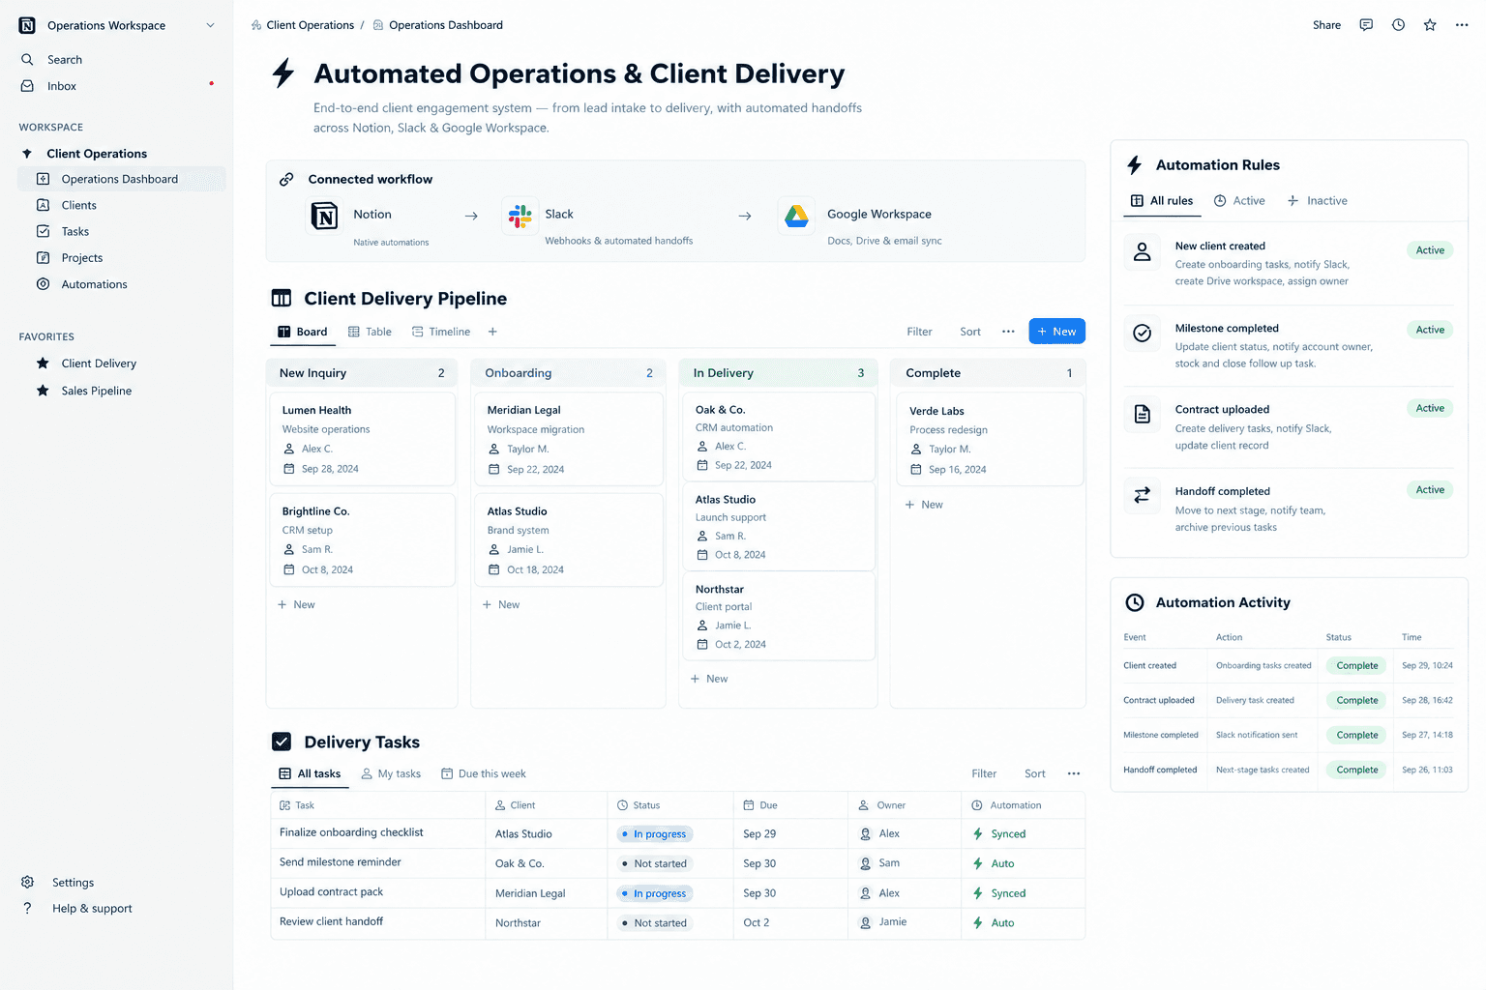Click the Notion logo in Connected workflow
The height and width of the screenshot is (990, 1486).
click(325, 217)
